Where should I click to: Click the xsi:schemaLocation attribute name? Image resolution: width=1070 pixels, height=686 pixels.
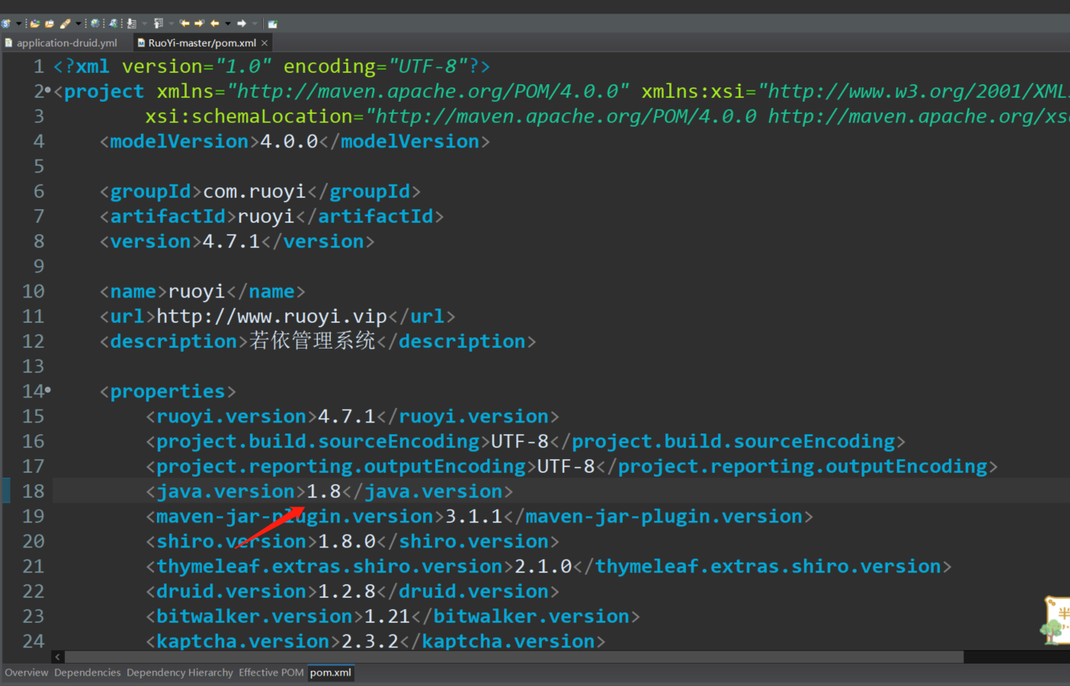pyautogui.click(x=248, y=116)
